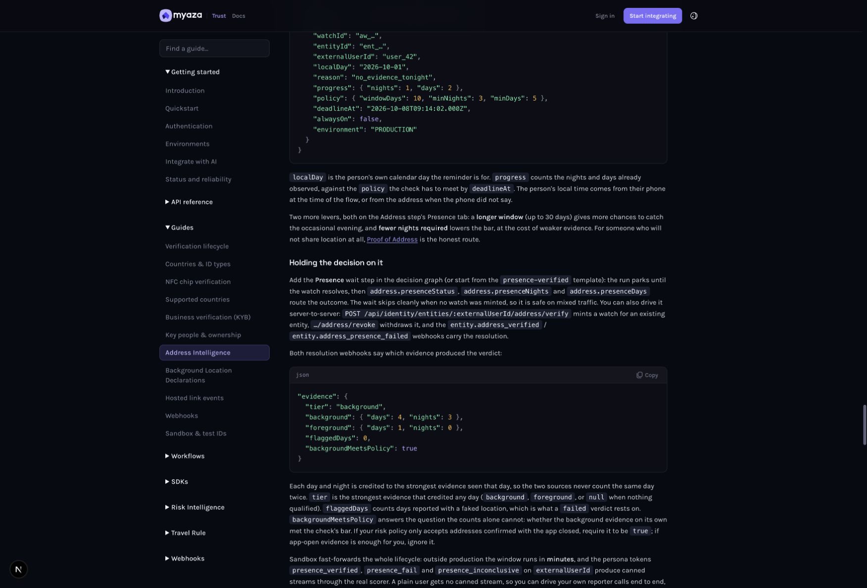Image resolution: width=867 pixels, height=588 pixels.
Task: Click the "Holding the decision on it" heading
Action: [336, 263]
